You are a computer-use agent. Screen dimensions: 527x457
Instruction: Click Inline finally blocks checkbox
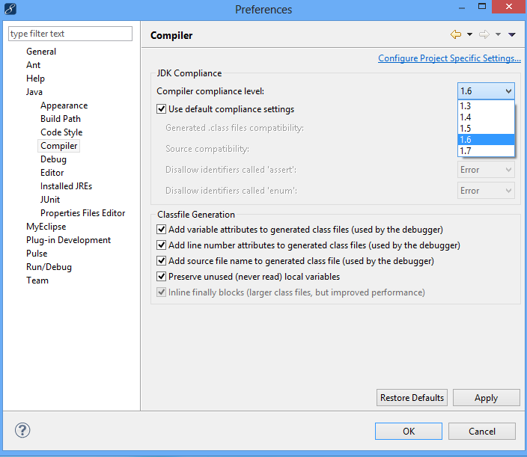coord(162,292)
